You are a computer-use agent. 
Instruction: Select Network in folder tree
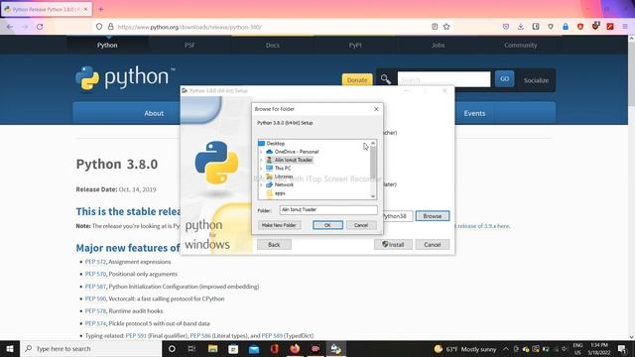284,184
